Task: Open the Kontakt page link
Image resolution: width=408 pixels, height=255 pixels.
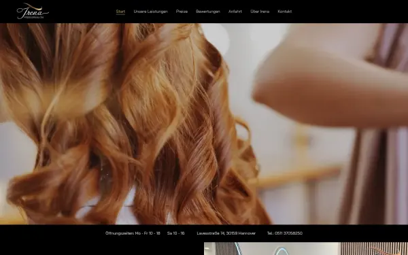Action: (x=285, y=12)
